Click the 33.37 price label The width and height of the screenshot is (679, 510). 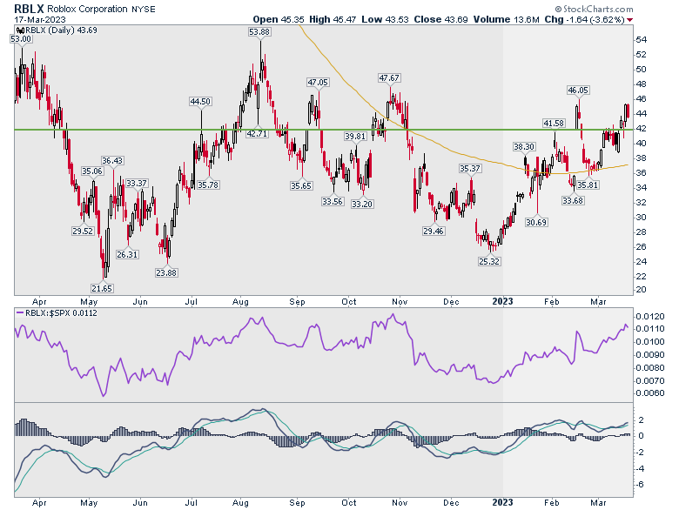137,183
